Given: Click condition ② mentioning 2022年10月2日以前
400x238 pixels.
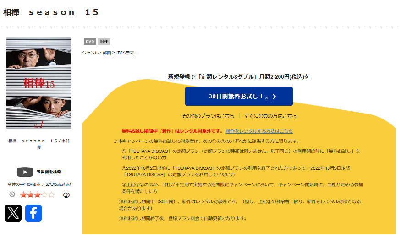Looking at the screenshot, I should 237,171.
